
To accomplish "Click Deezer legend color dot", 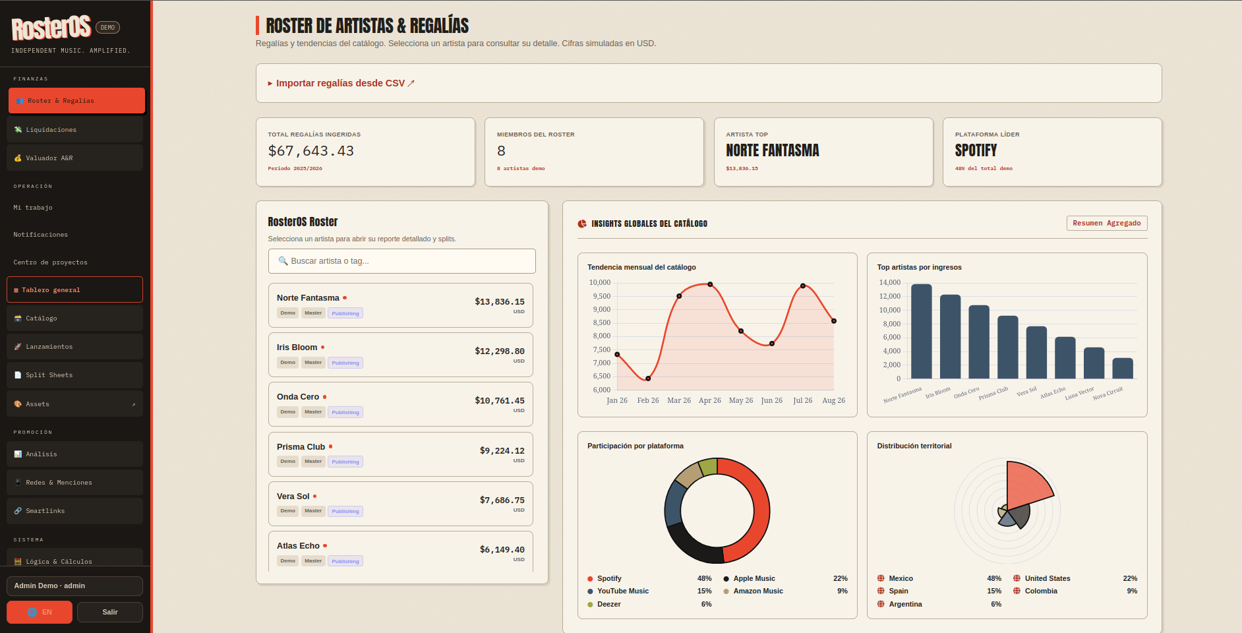I will [590, 605].
